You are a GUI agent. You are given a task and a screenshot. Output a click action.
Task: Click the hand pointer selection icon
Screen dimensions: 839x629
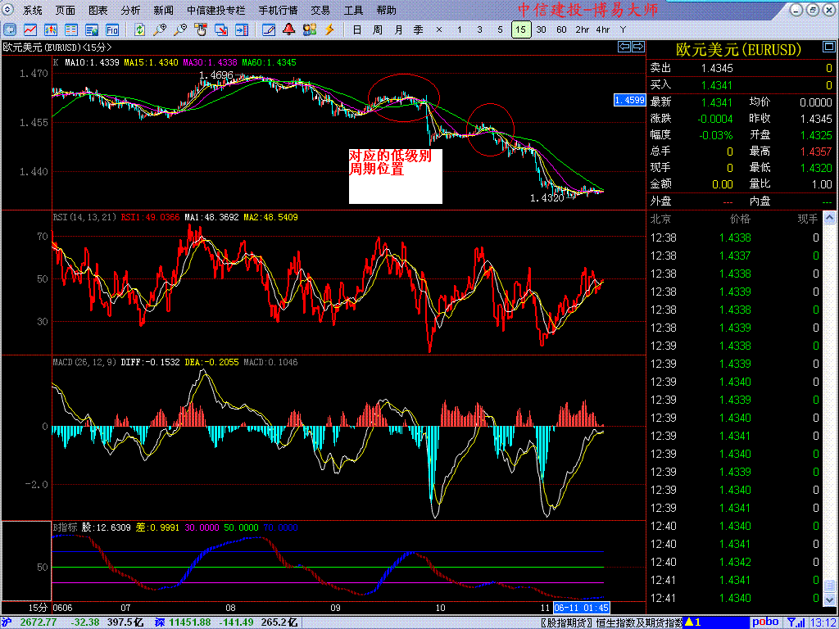tap(201, 29)
